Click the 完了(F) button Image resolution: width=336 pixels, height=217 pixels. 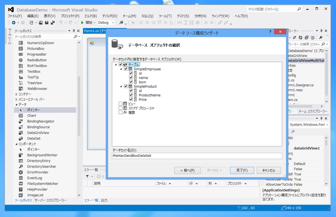click(x=242, y=170)
